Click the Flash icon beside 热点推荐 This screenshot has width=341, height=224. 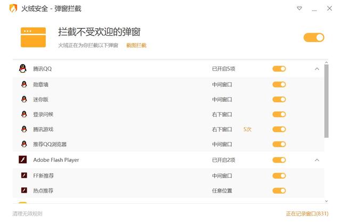(x=24, y=190)
